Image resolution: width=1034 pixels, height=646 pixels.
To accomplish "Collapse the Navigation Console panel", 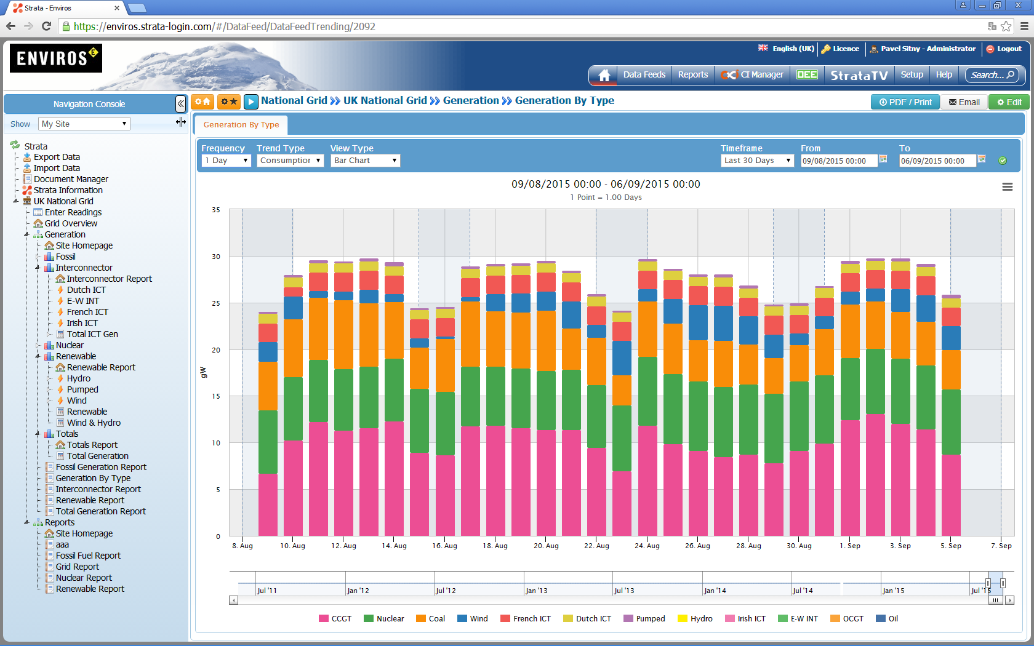I will (180, 104).
